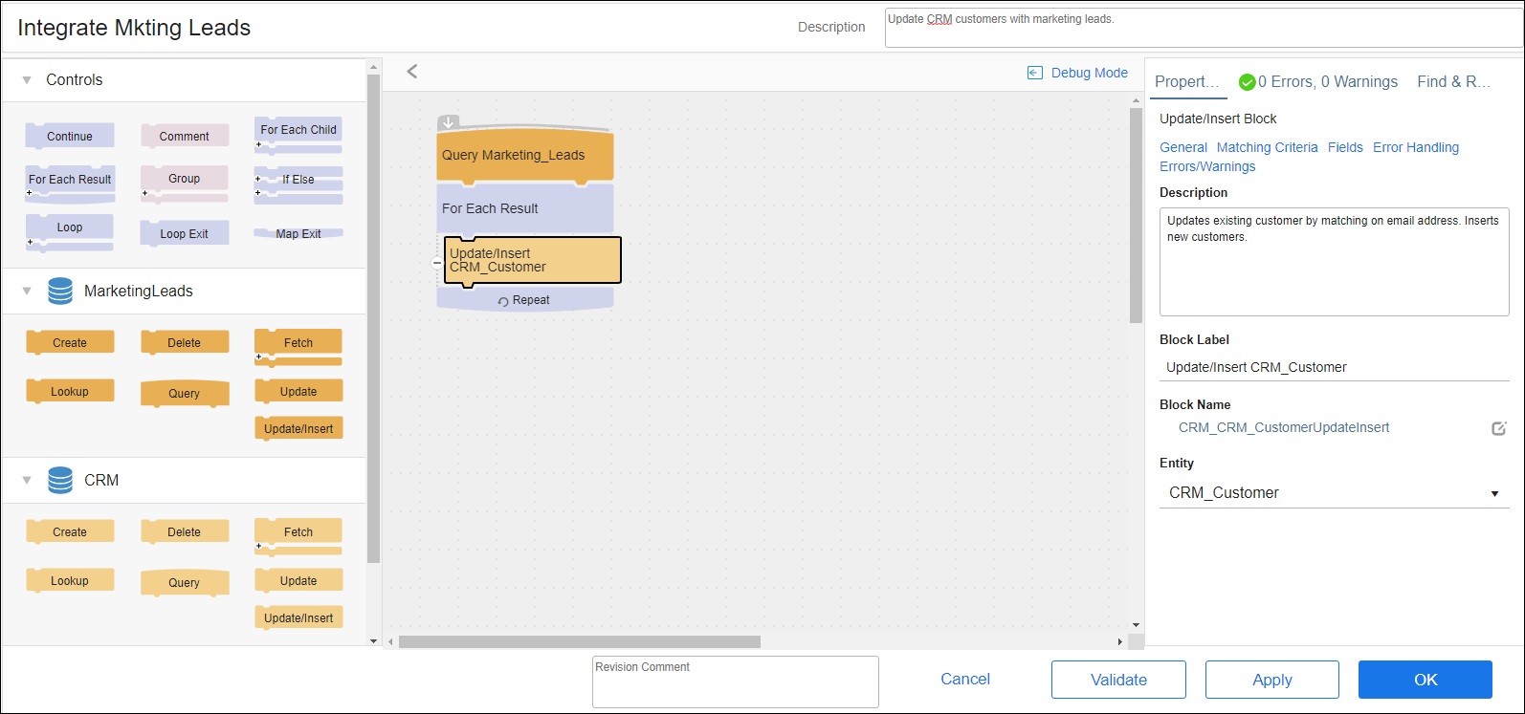The height and width of the screenshot is (714, 1525).
Task: Select the For Each Child control block
Action: coord(298,130)
